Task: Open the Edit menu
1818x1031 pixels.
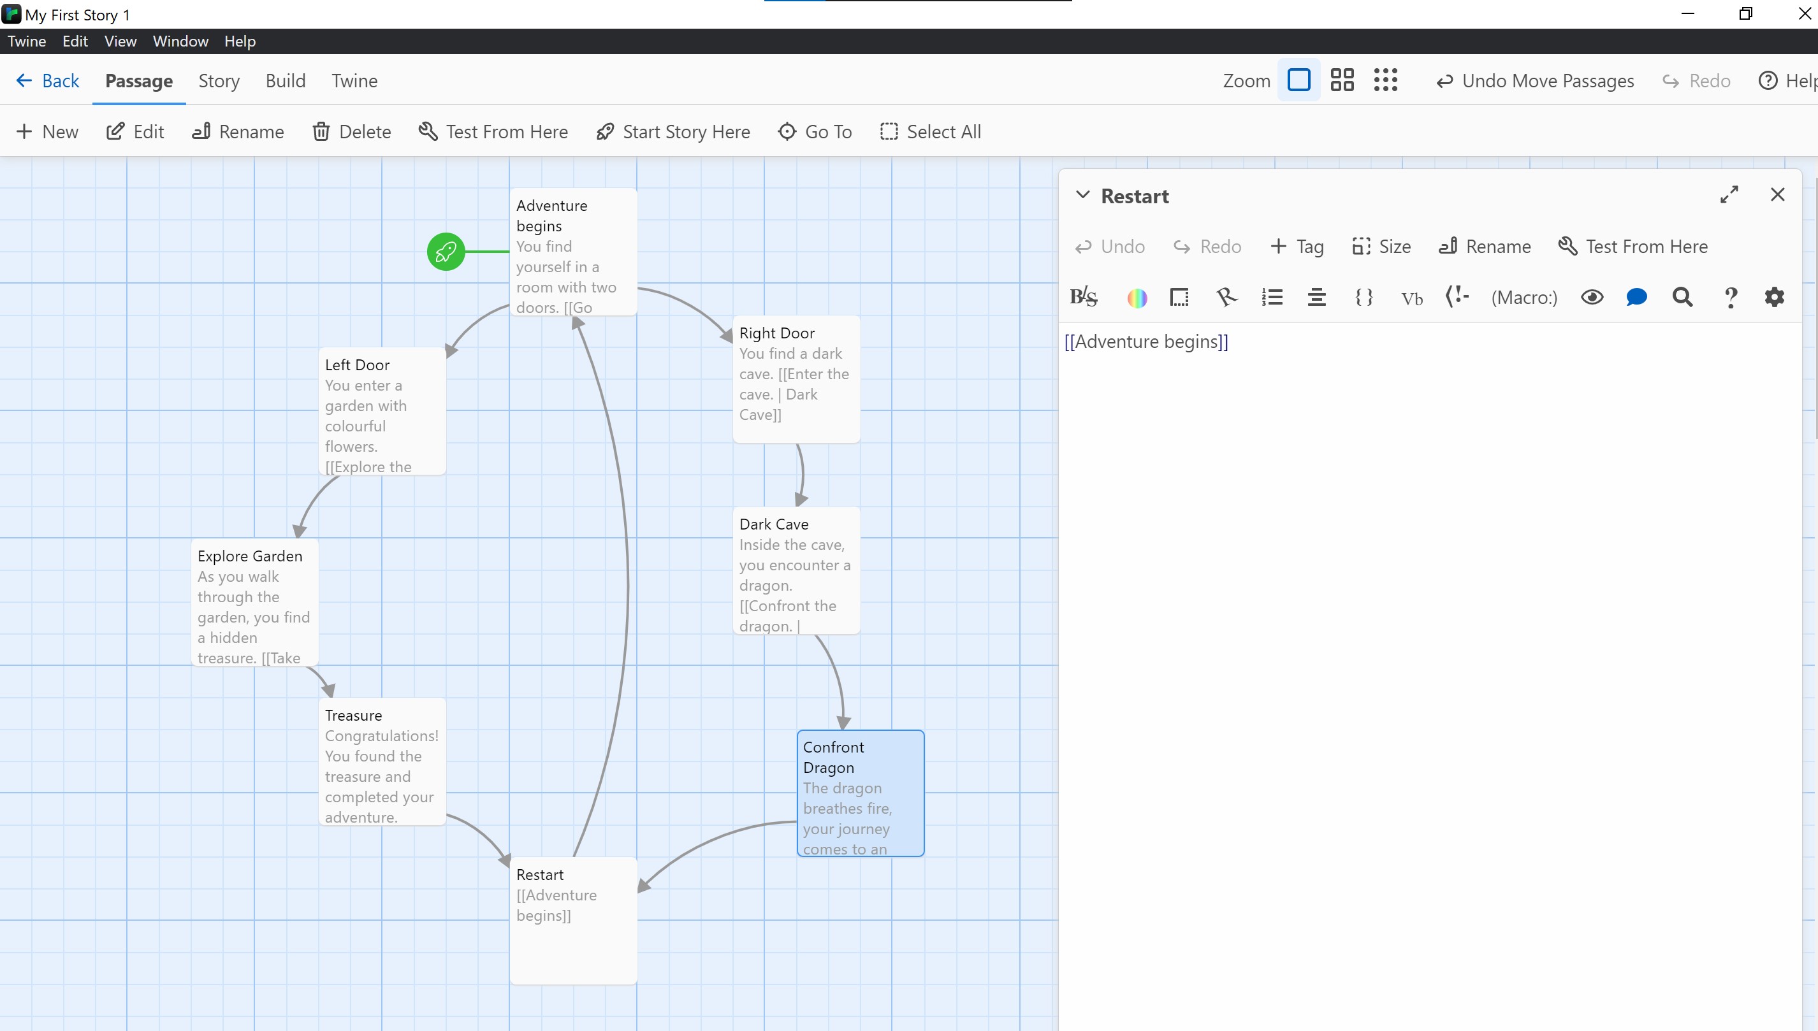Action: (x=75, y=41)
